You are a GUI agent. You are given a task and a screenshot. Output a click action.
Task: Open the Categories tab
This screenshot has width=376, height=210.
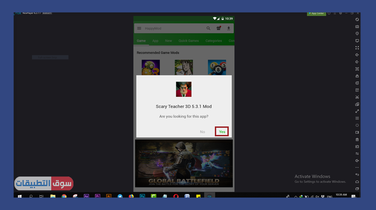click(214, 41)
